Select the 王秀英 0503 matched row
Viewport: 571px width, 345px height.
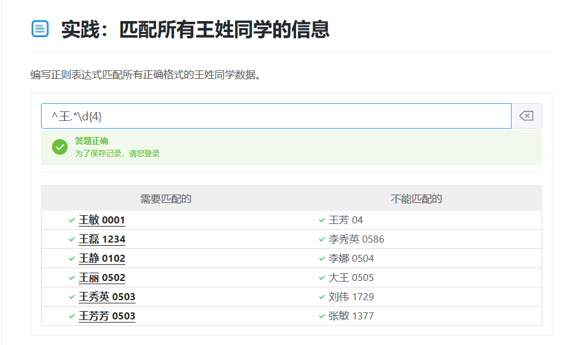[107, 297]
